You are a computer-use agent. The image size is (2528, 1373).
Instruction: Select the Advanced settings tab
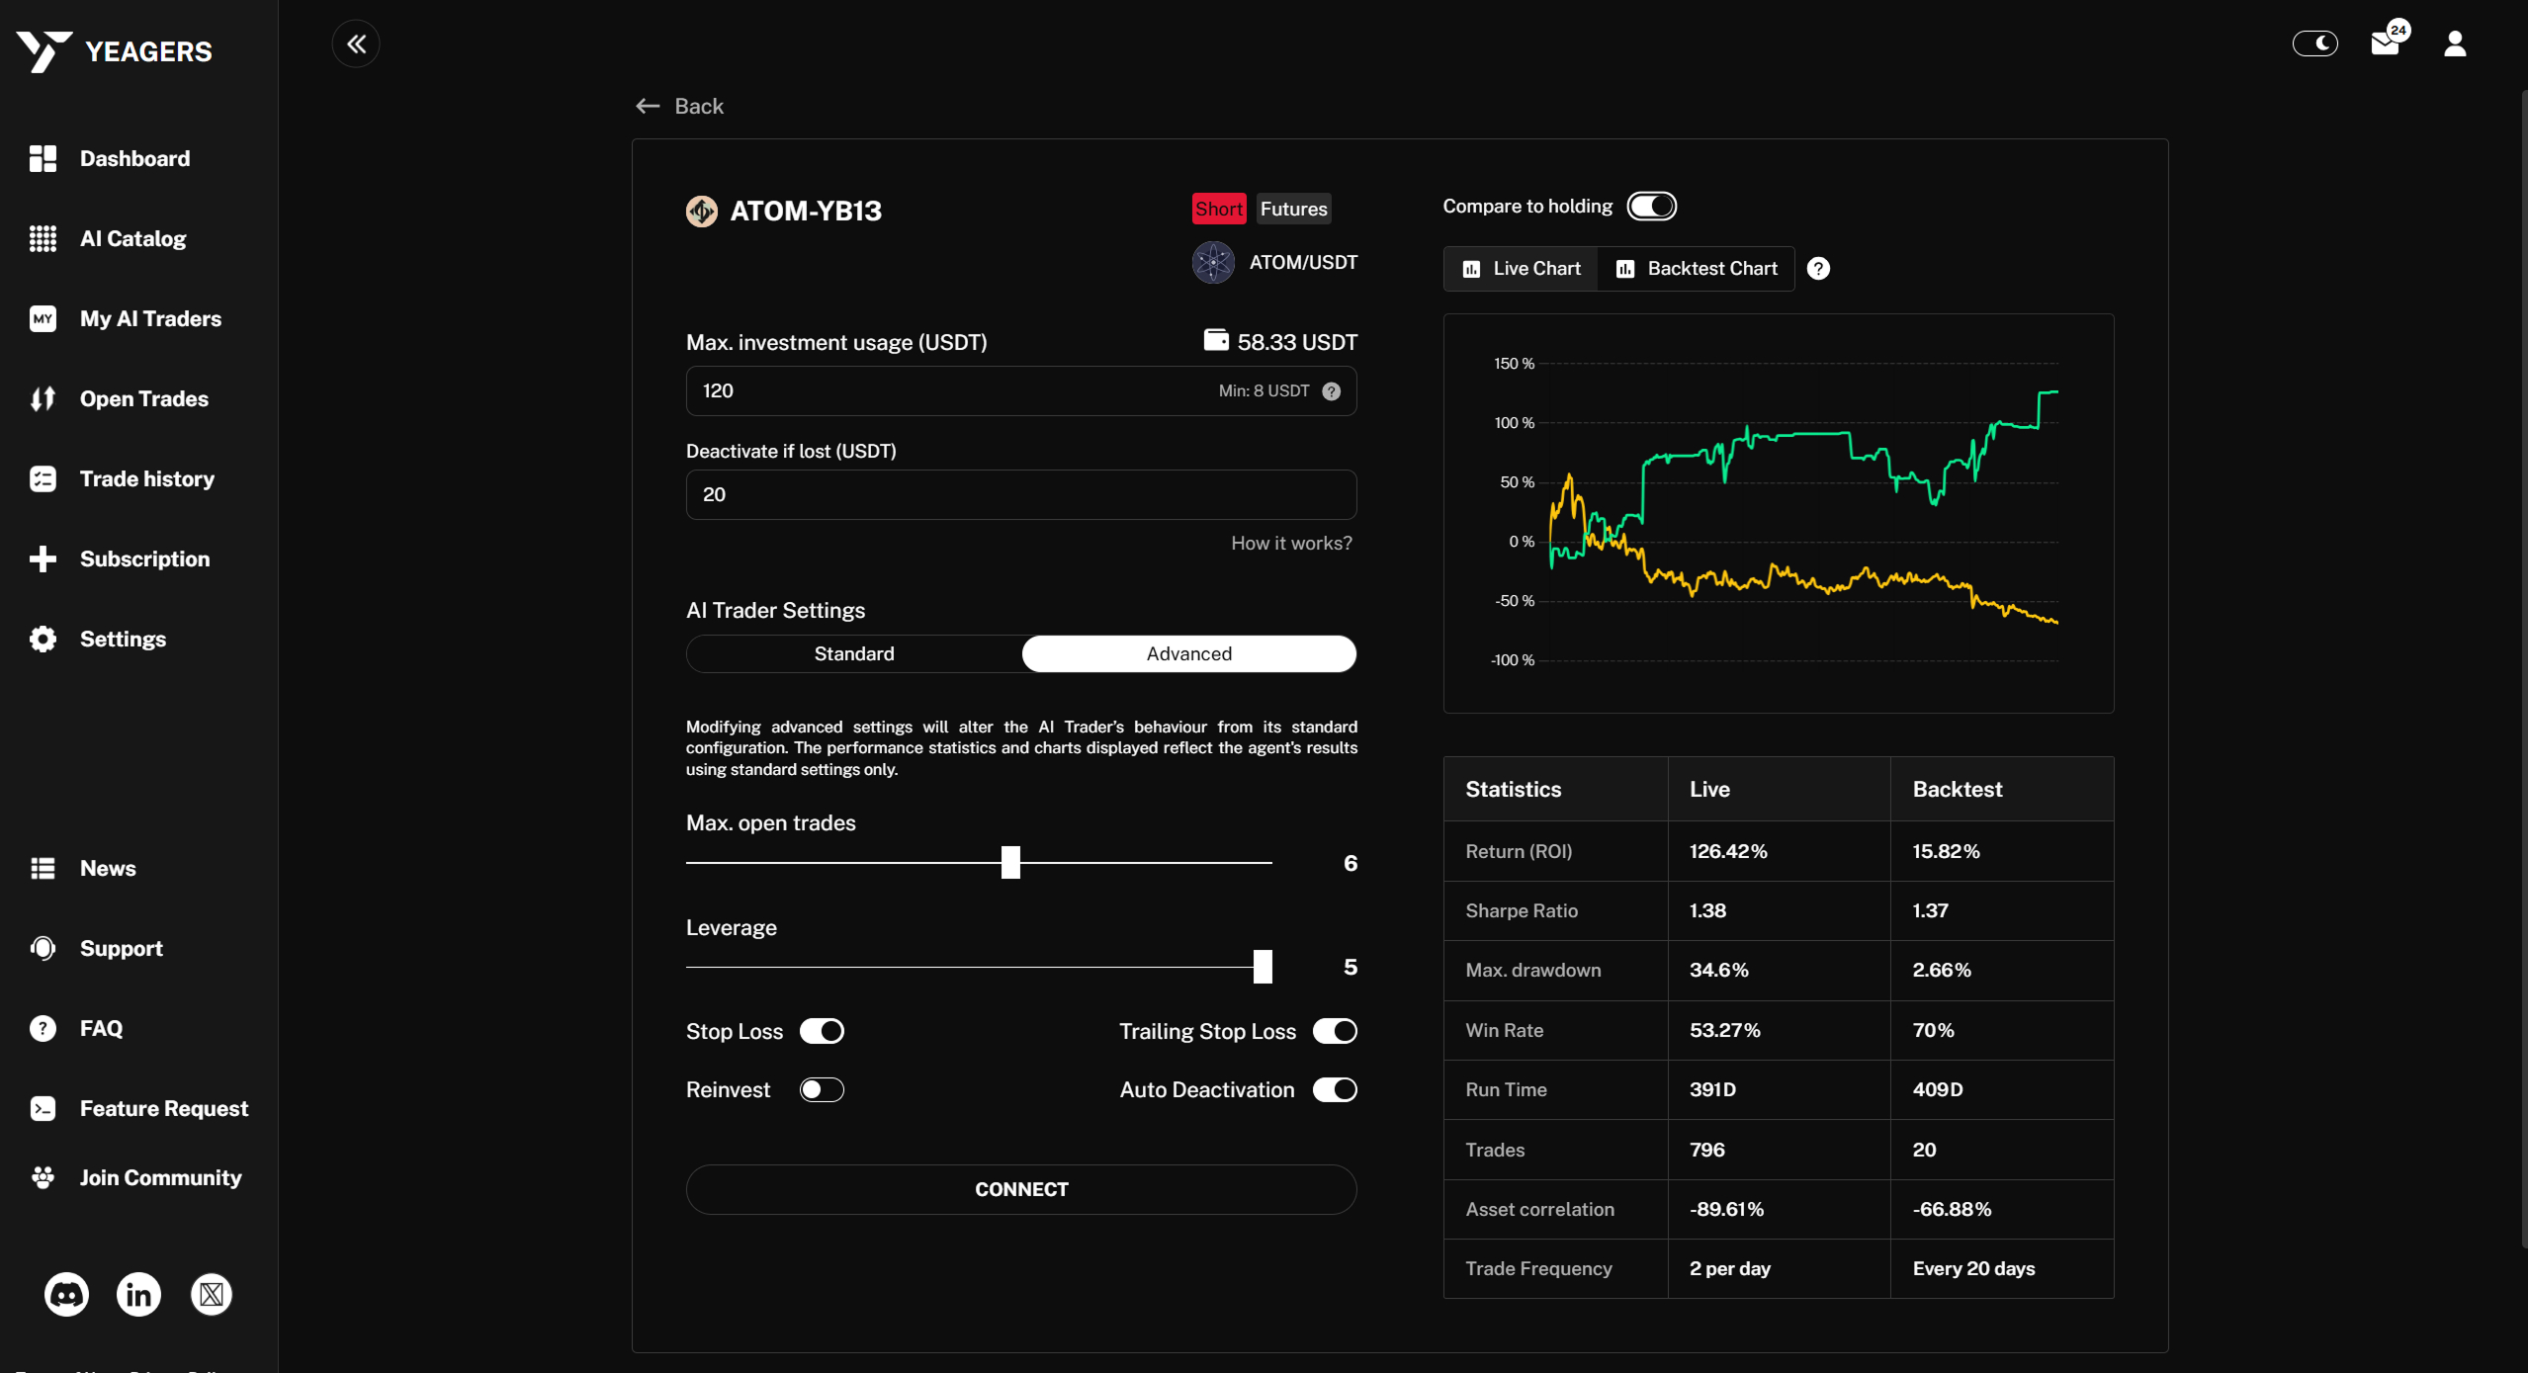point(1189,653)
